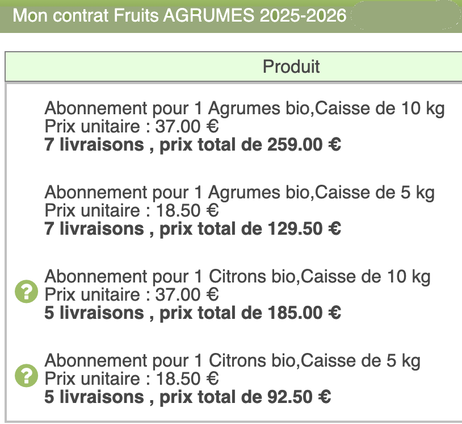The width and height of the screenshot is (462, 424).
Task: Click the 185.00 € total price line
Action: [x=192, y=313]
